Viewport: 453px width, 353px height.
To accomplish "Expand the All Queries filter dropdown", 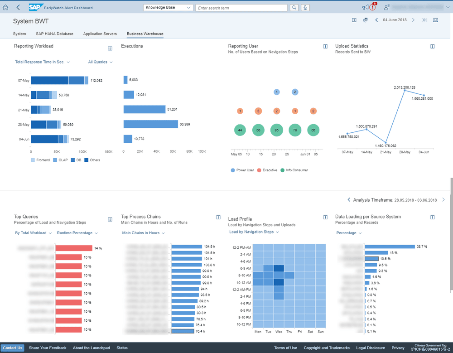I will [100, 62].
